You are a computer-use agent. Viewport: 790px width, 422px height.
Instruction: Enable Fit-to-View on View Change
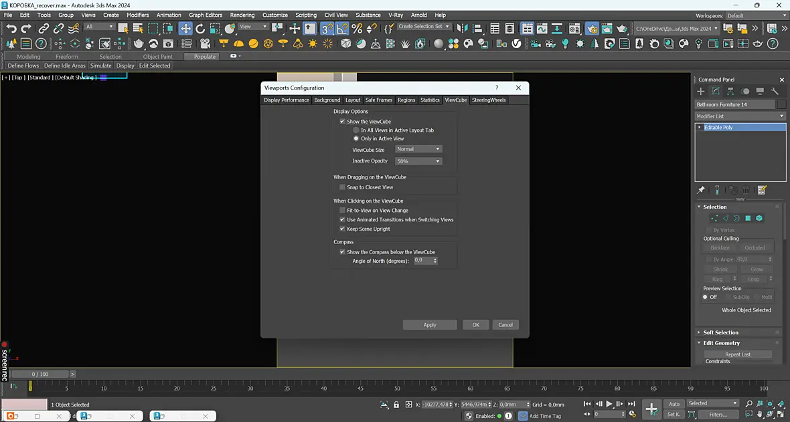342,210
